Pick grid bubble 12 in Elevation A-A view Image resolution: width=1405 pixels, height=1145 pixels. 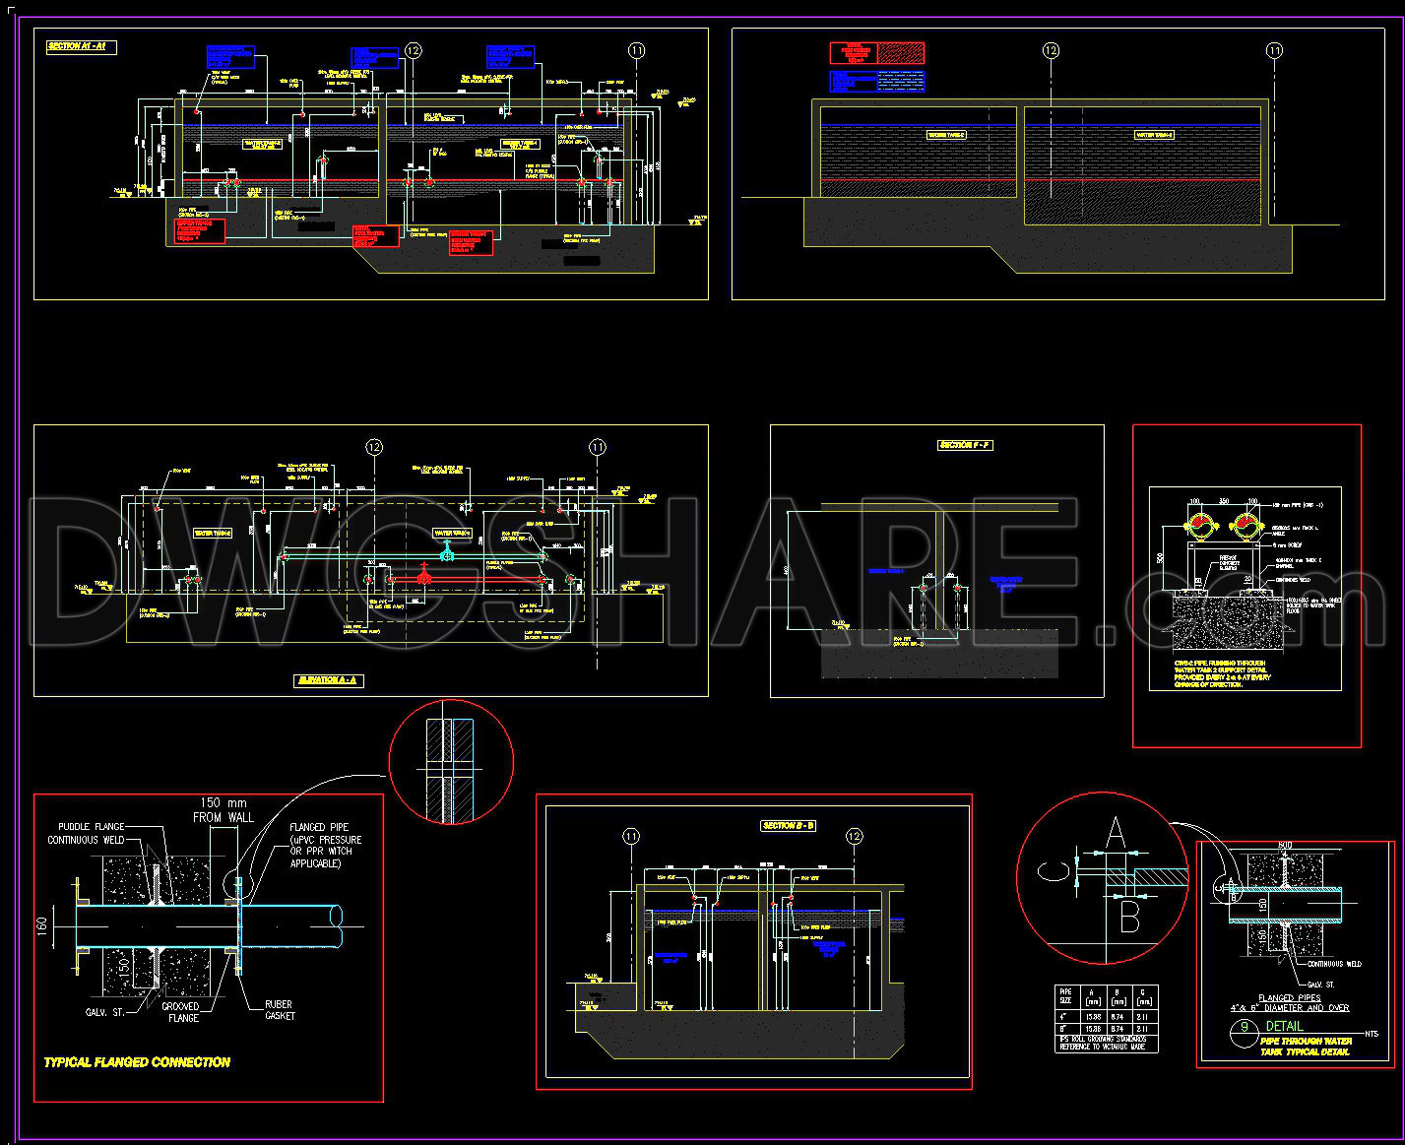pyautogui.click(x=373, y=447)
